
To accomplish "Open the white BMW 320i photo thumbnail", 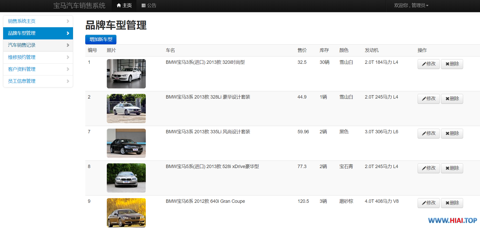I will (x=126, y=74).
